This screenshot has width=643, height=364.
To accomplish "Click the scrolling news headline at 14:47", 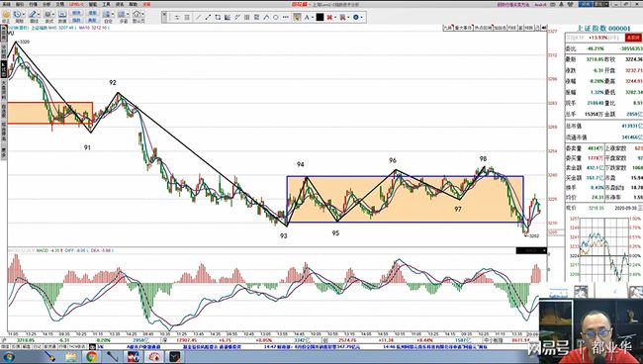I will 312,347.
